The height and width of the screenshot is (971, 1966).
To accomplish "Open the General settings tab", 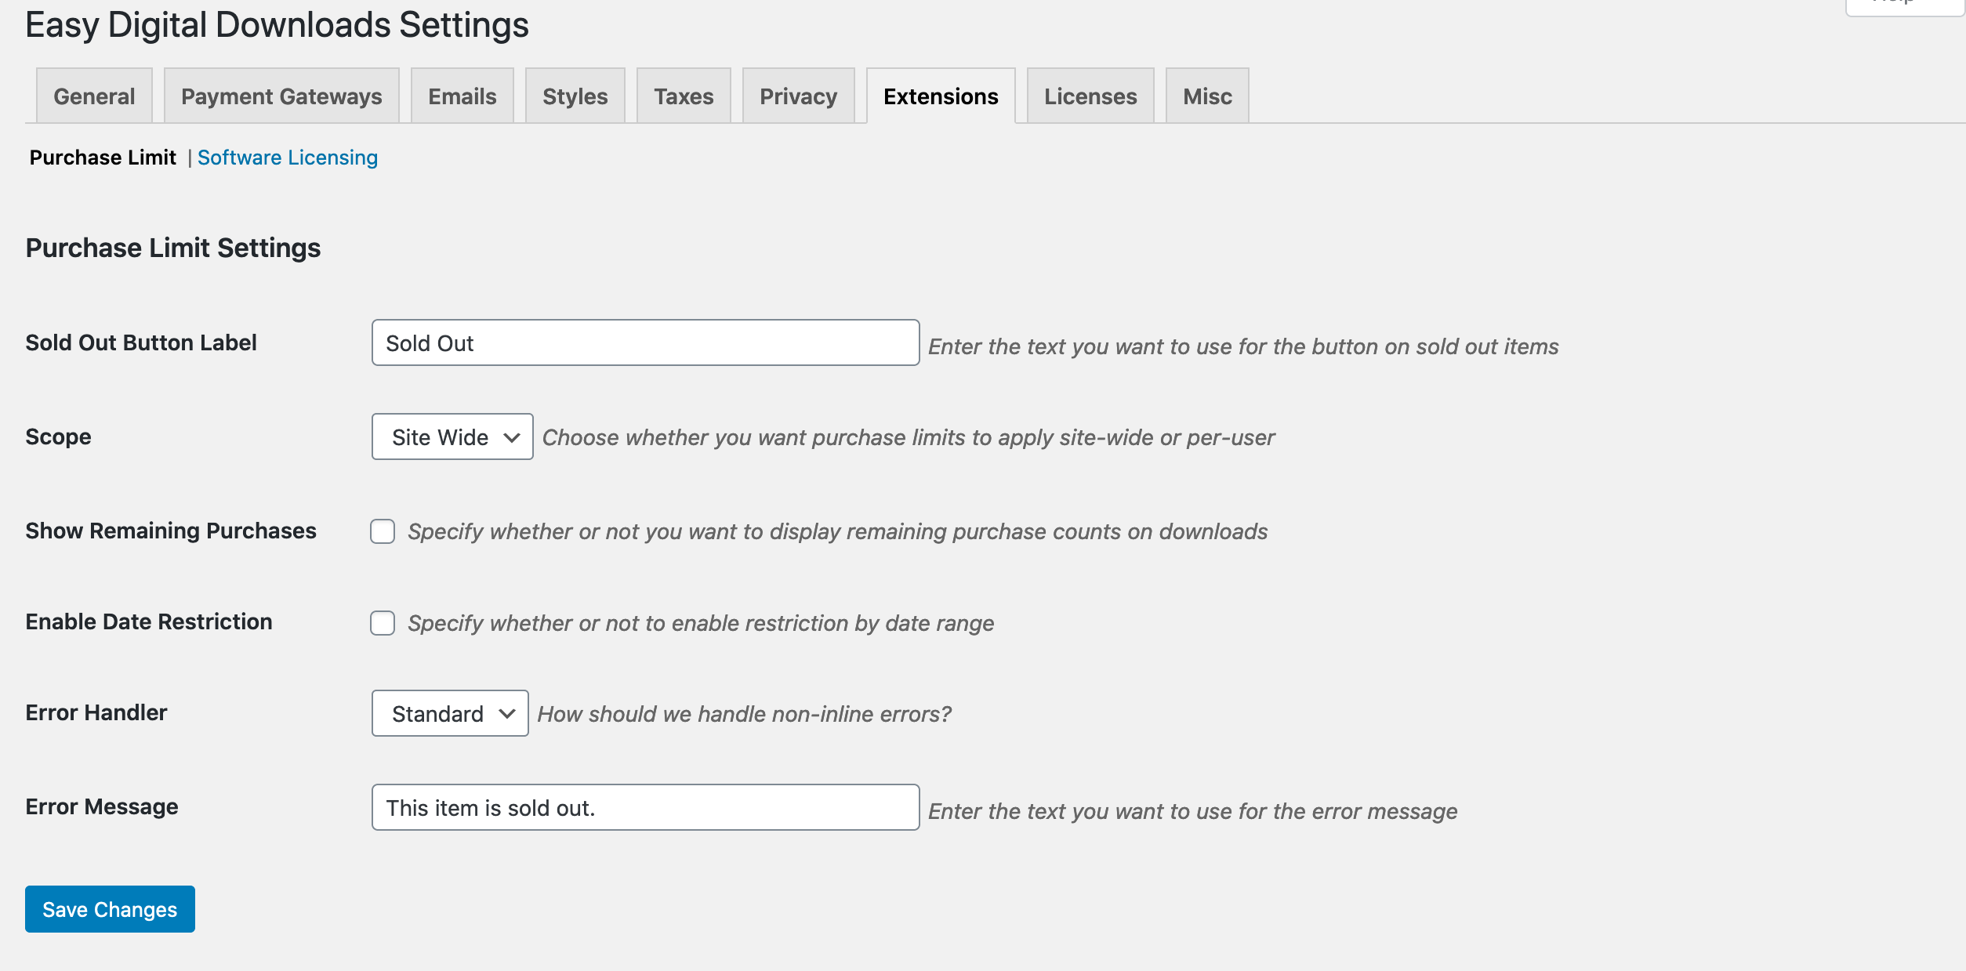I will [x=94, y=96].
